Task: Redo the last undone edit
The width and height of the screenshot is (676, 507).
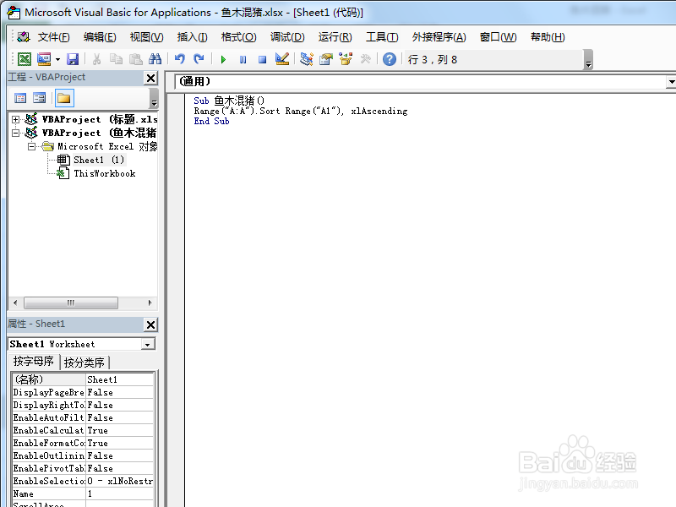Action: (199, 59)
